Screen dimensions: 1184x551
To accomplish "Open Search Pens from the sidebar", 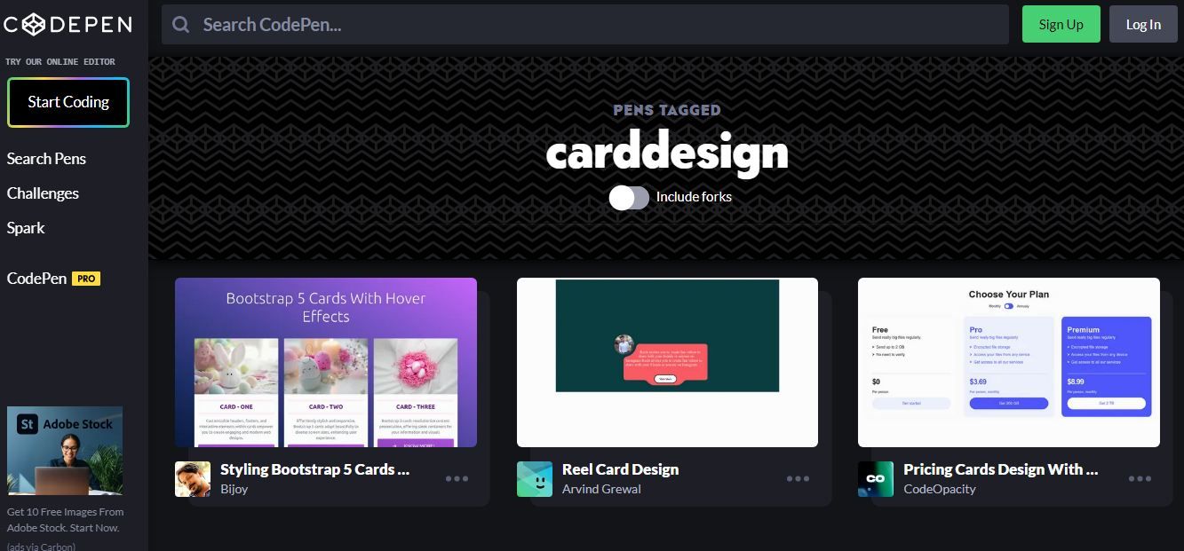I will point(45,159).
